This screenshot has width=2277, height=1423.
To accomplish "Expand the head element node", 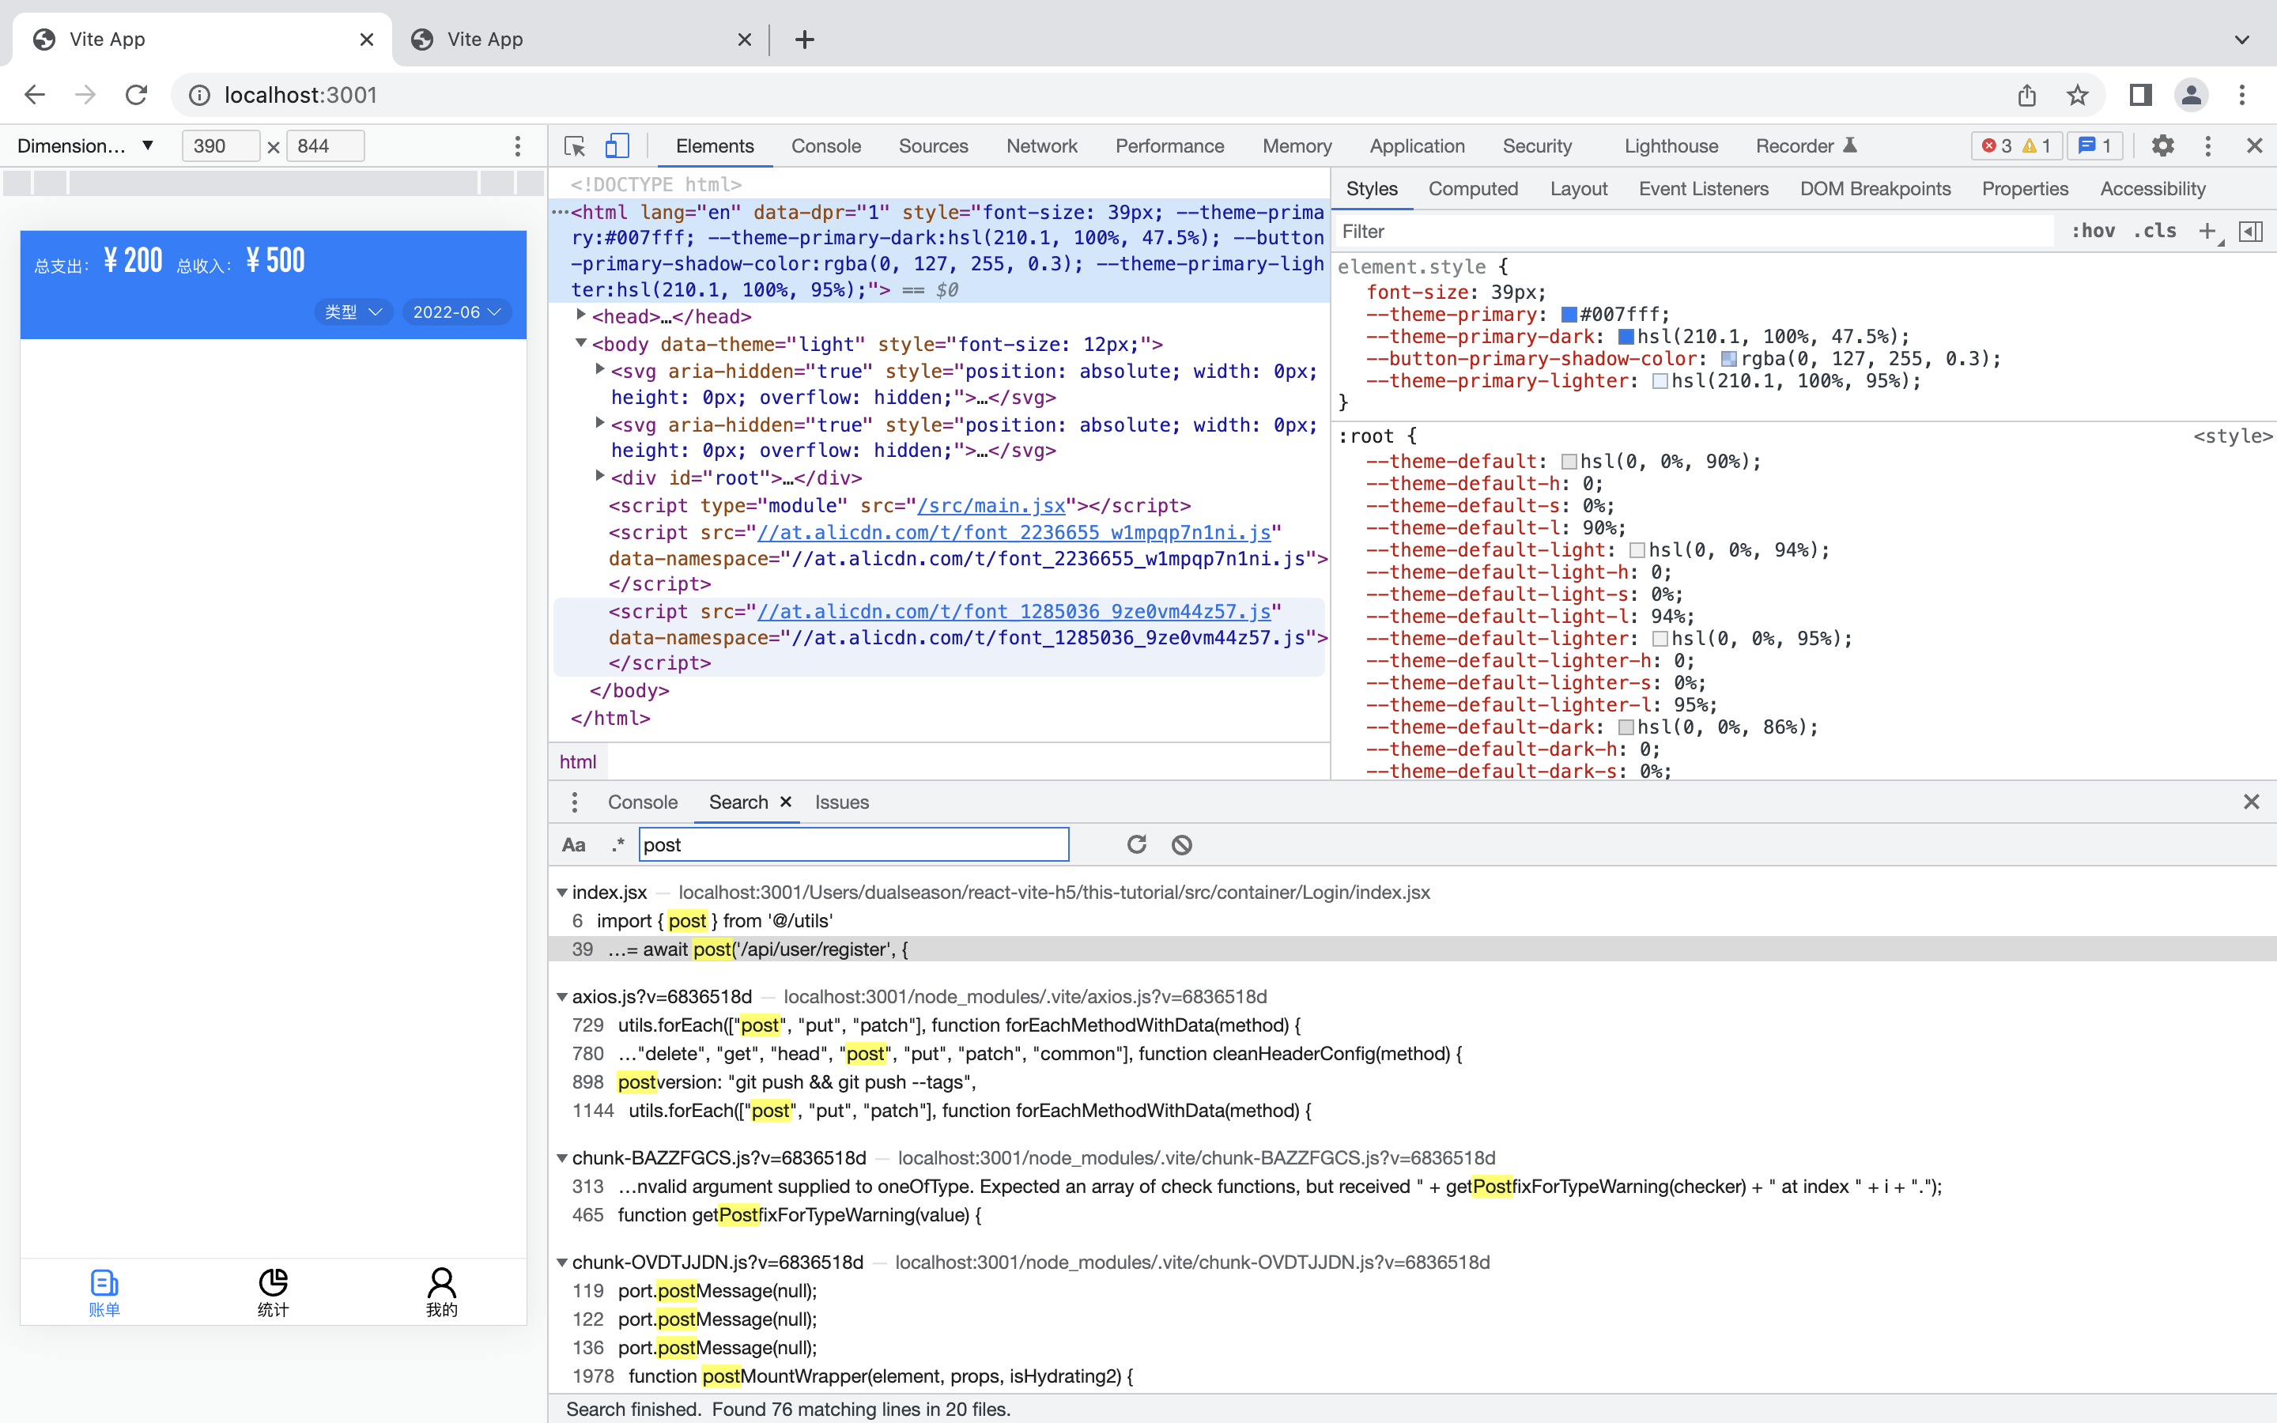I will pos(581,315).
